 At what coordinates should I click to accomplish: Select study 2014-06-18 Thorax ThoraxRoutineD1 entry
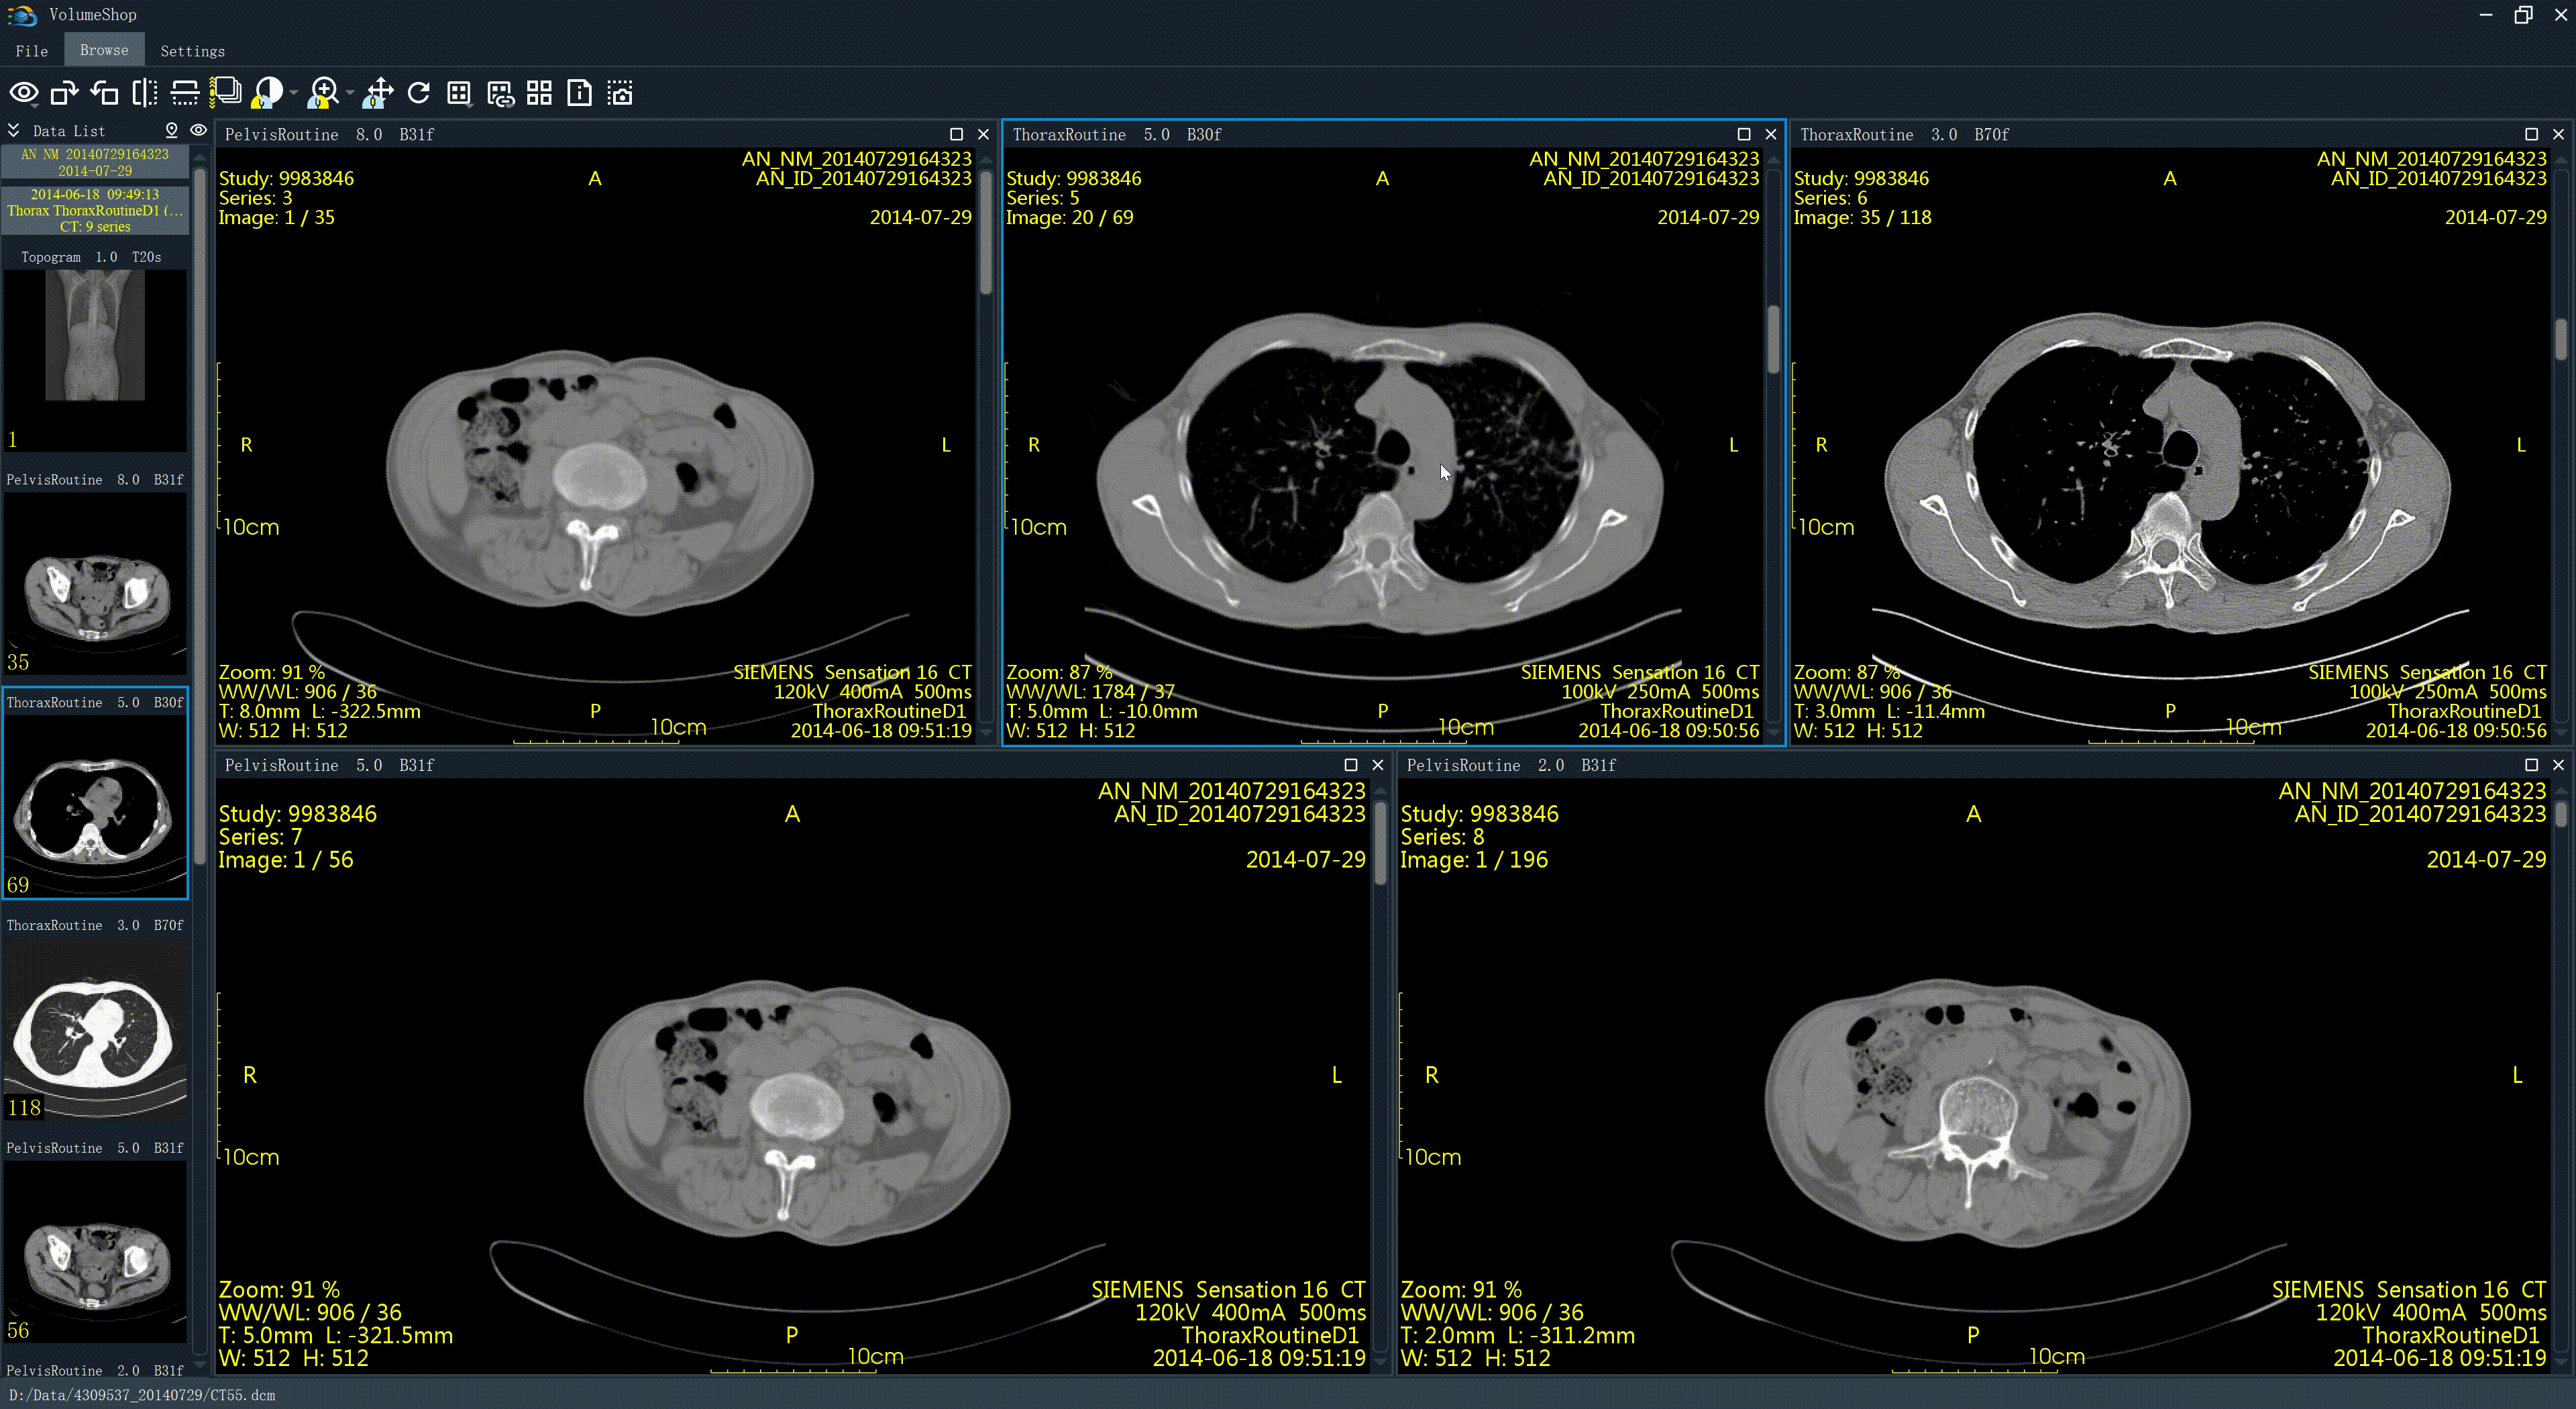click(95, 210)
